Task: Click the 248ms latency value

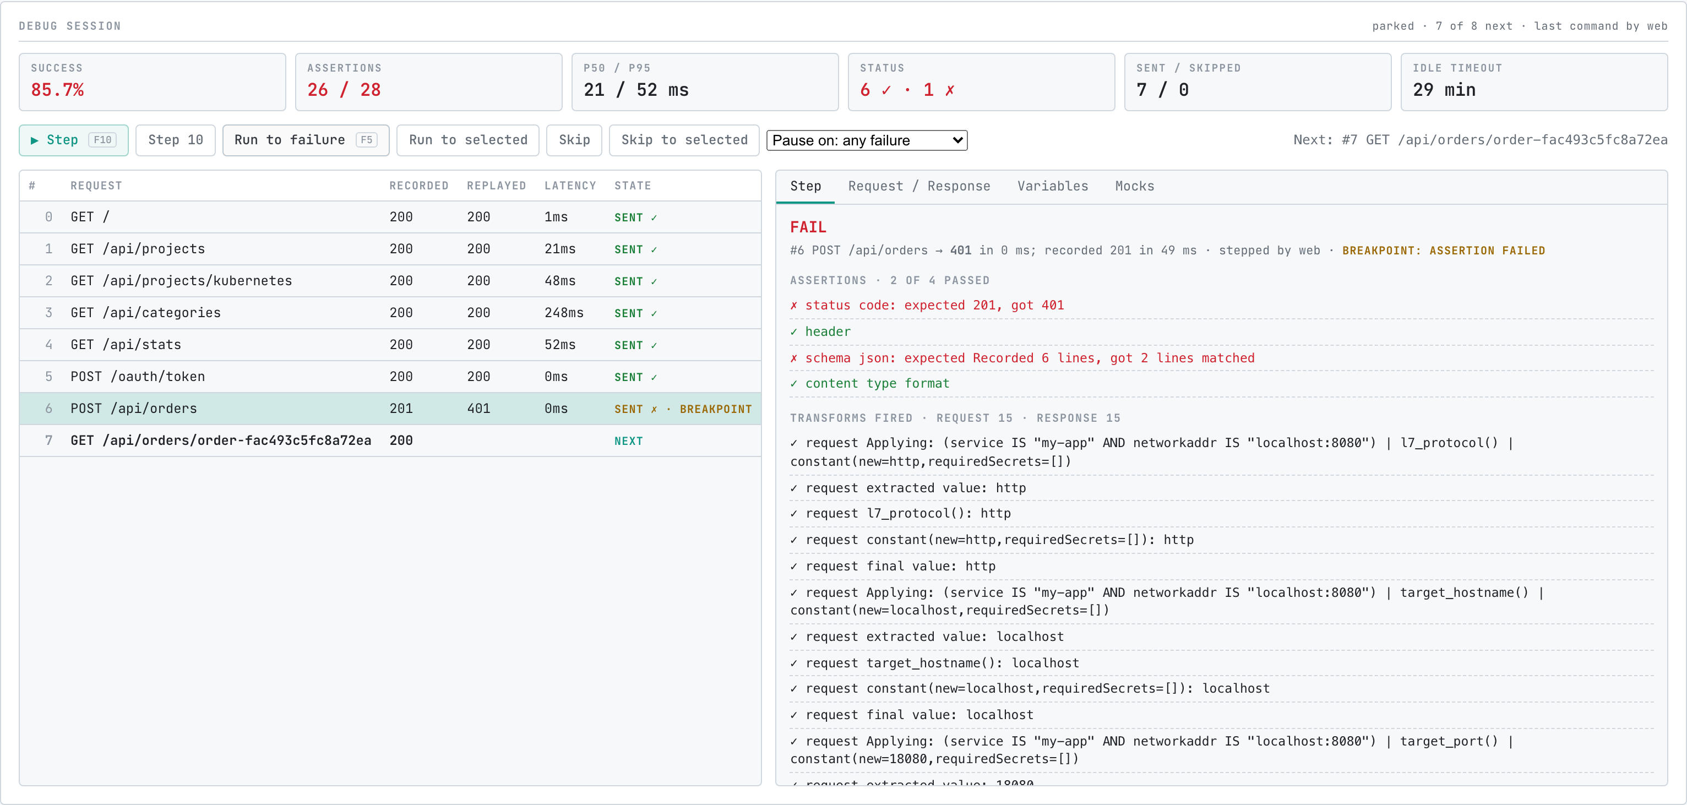Action: tap(563, 313)
